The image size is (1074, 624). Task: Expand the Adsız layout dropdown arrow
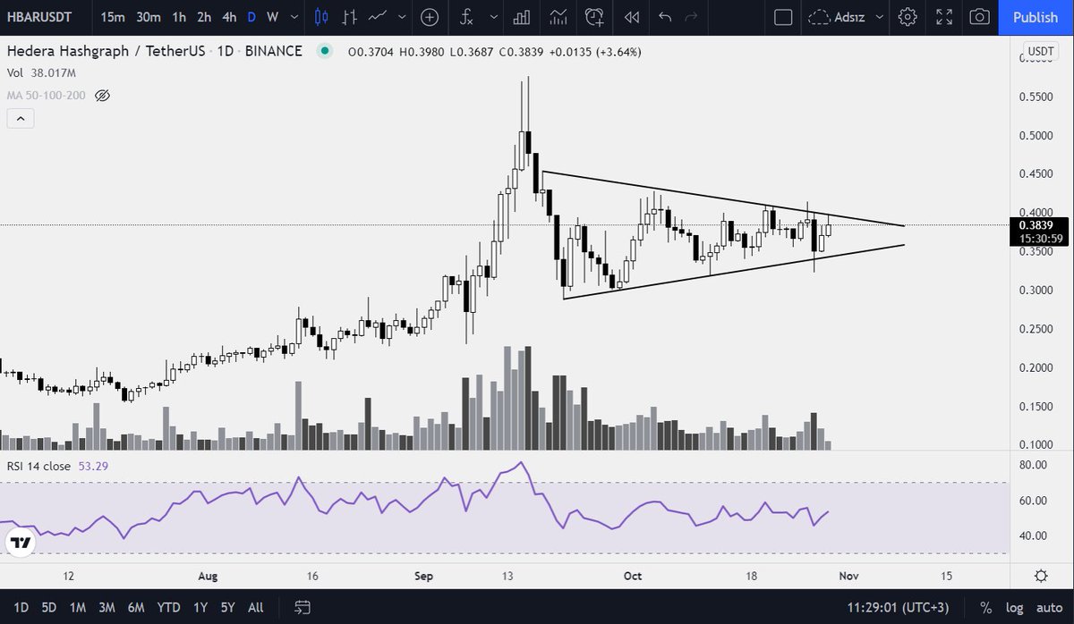pos(881,17)
